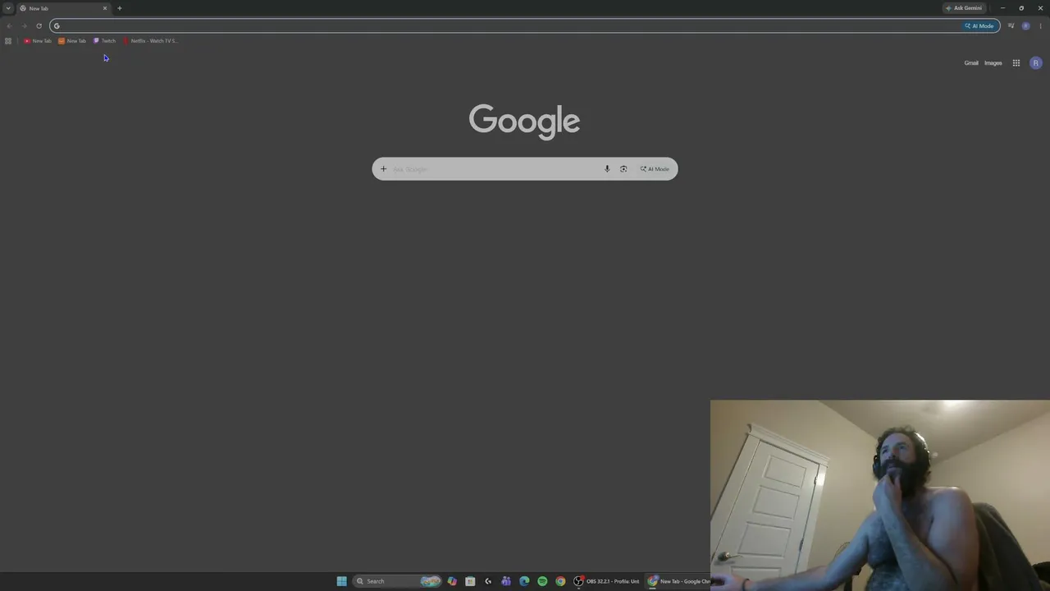The image size is (1050, 591).
Task: Select the New Tab browser tab
Action: pos(63,8)
